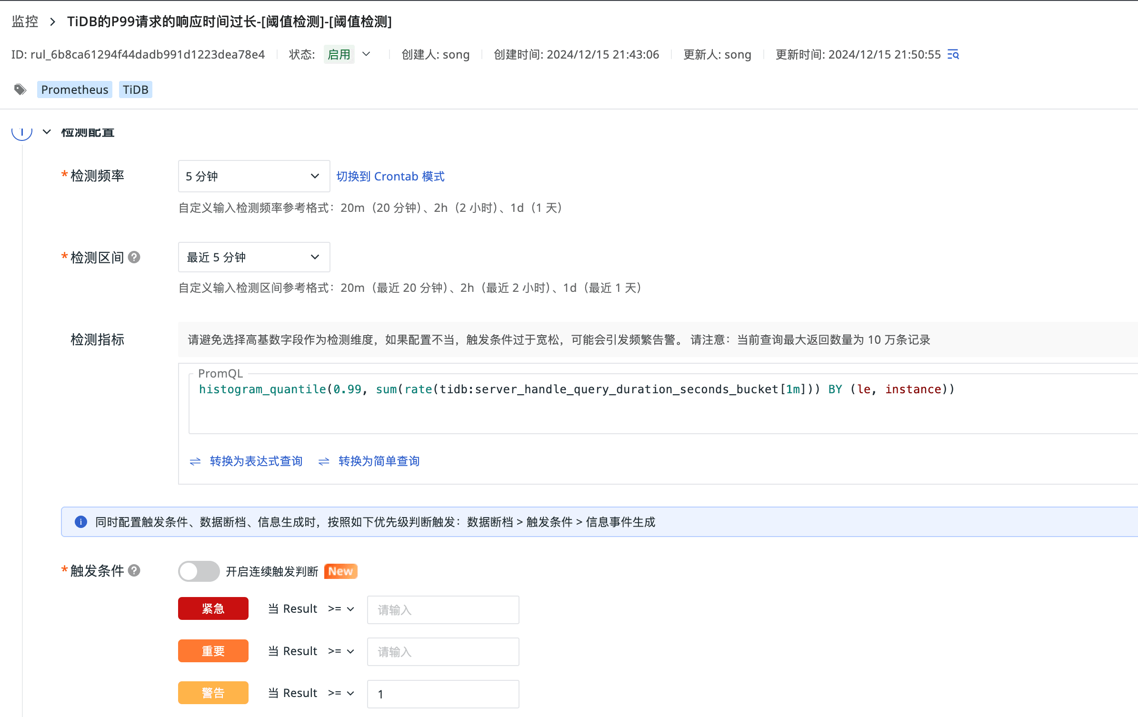Click the 更新时间 timestamp text

pos(858,54)
